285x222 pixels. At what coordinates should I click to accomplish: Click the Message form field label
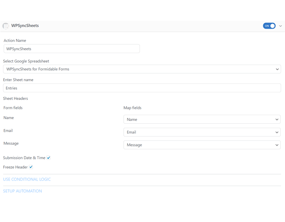11,143
